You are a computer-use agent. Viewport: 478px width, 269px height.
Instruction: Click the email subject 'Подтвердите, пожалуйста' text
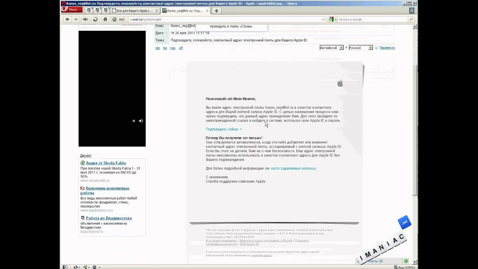point(239,40)
